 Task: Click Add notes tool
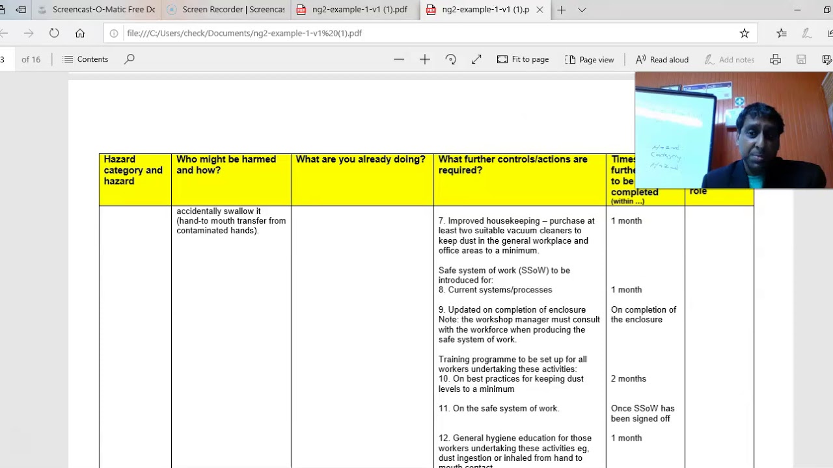pyautogui.click(x=730, y=59)
